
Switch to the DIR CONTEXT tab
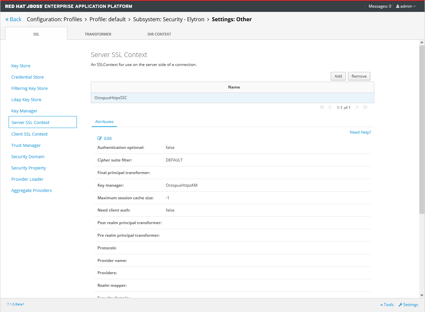(159, 34)
